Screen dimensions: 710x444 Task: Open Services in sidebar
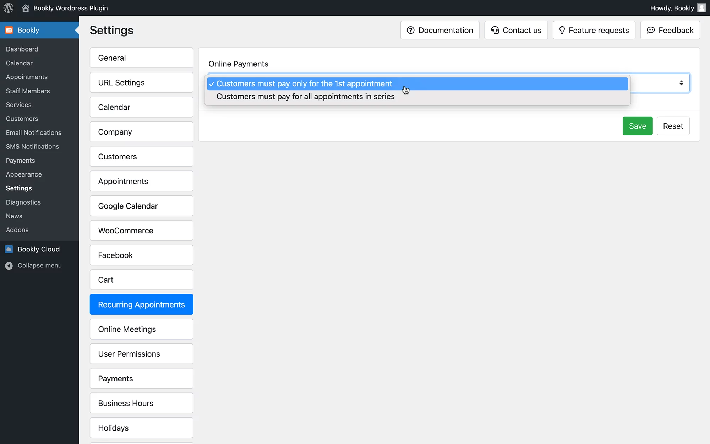coord(18,105)
